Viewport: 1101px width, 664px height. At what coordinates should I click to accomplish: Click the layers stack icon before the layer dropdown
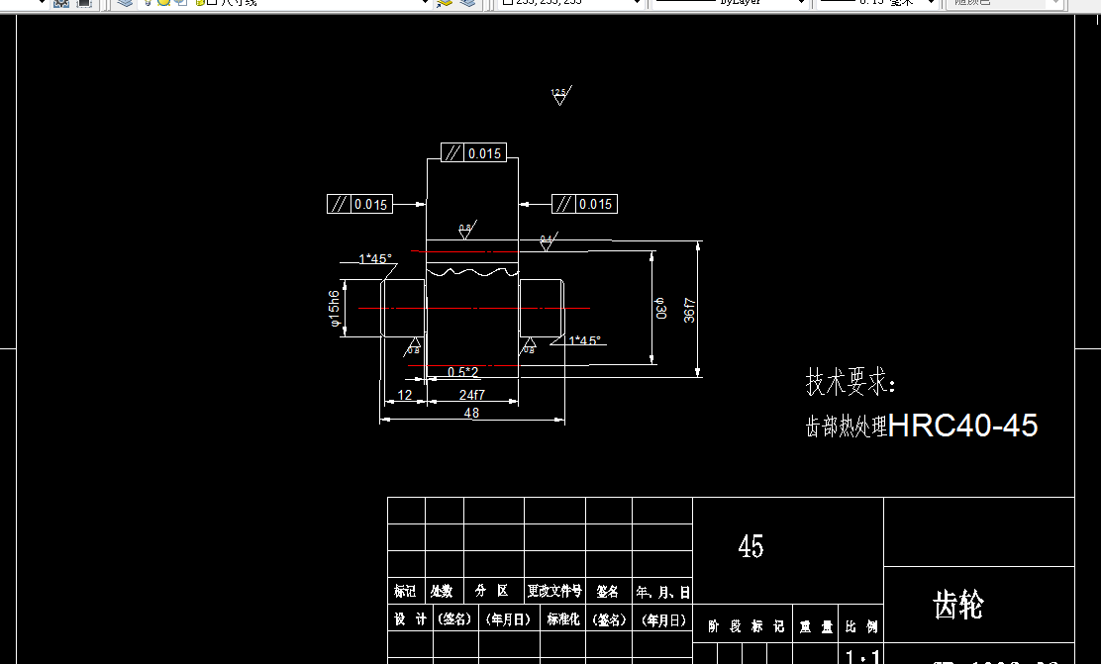coord(124,4)
